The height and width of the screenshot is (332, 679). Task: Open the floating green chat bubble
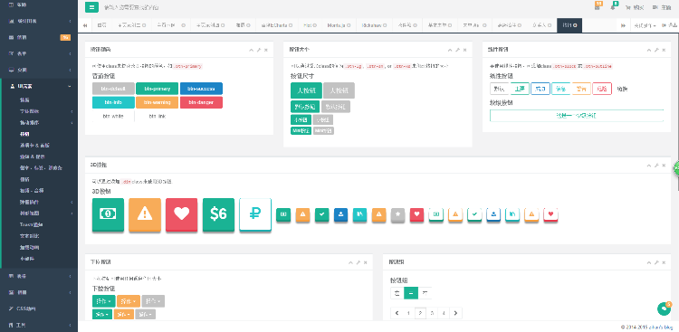(664, 308)
